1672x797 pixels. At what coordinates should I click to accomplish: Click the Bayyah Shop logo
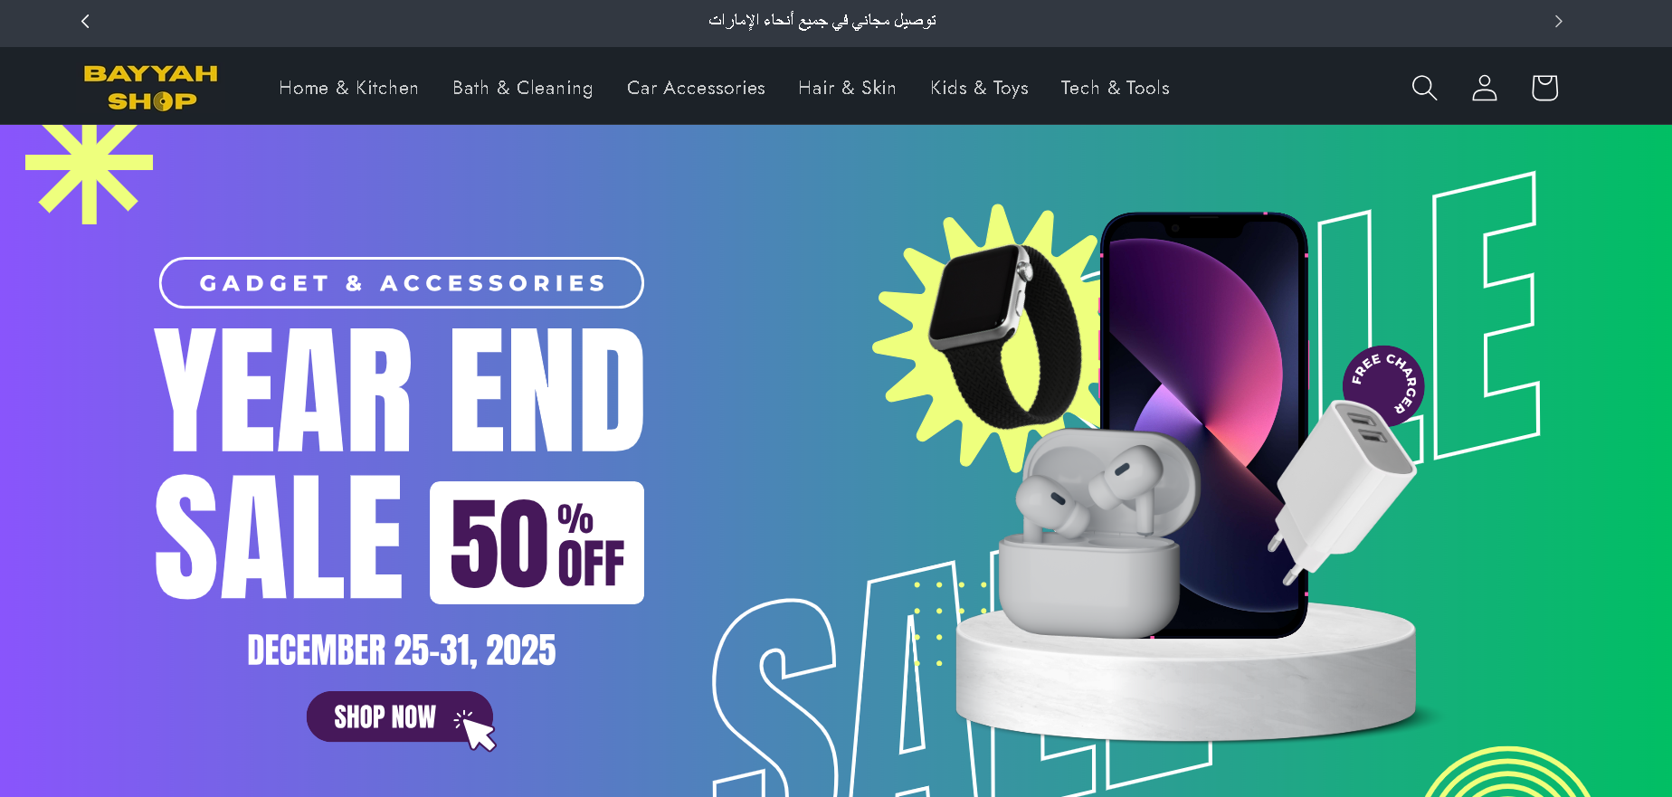(x=151, y=88)
